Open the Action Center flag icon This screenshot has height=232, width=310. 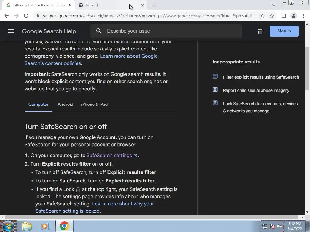272,226
